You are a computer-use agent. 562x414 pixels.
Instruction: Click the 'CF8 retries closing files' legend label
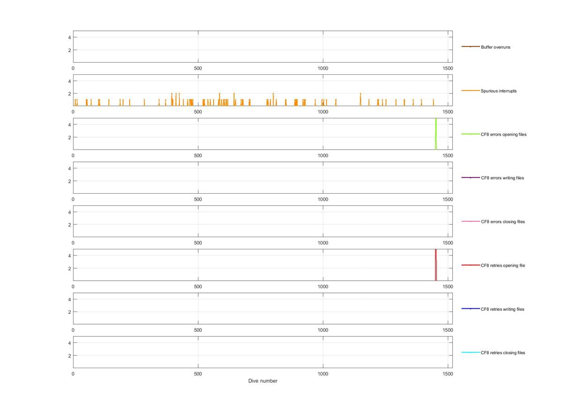503,353
